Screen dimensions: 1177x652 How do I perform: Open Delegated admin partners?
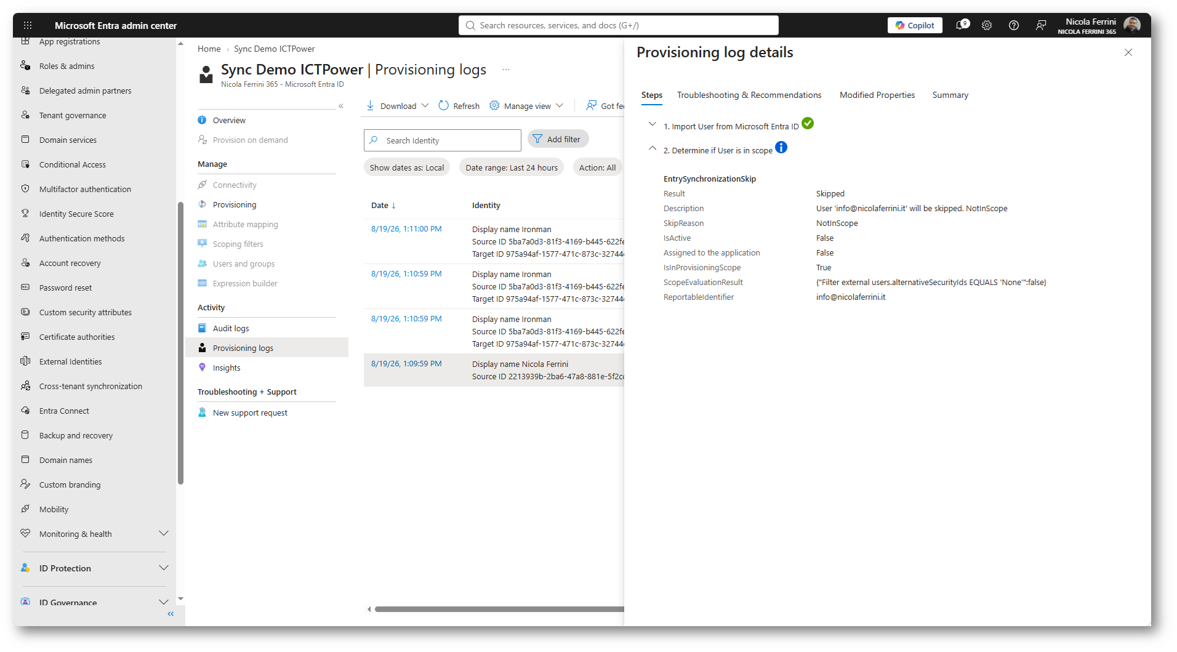point(86,91)
